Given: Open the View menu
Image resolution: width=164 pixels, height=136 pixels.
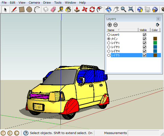Looking at the screenshot, I should [22, 2].
